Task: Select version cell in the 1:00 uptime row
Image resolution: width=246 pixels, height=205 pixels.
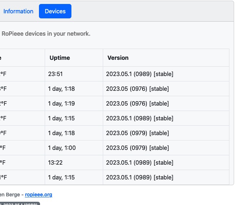Action: pyautogui.click(x=137, y=148)
